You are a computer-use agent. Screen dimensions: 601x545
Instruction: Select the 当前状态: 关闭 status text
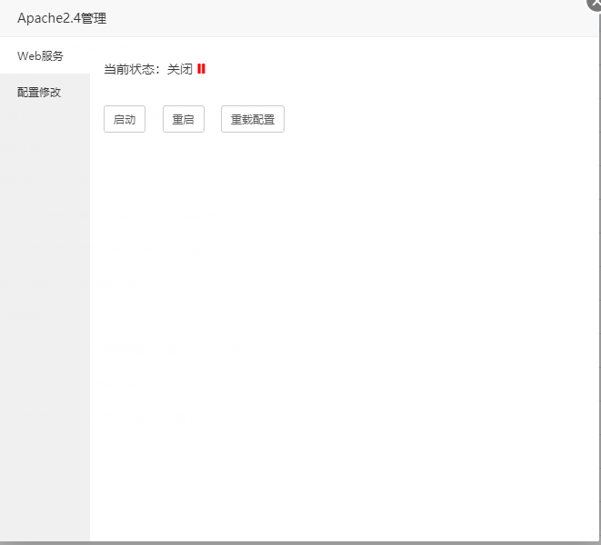point(148,69)
